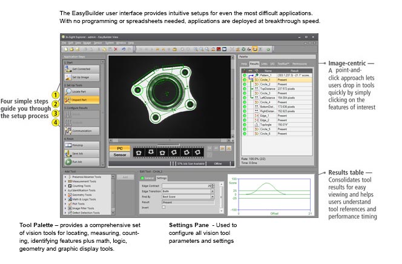Screen dimensions: 402x264
Task: Open the Sensor menu in menu bar
Action: (96, 42)
